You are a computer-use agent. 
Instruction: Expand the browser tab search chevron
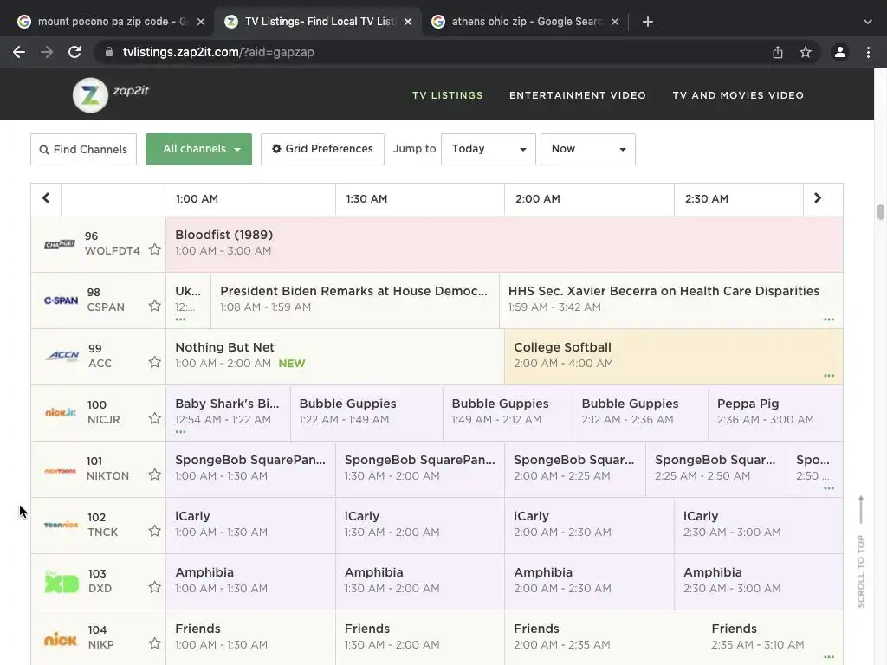pos(868,22)
